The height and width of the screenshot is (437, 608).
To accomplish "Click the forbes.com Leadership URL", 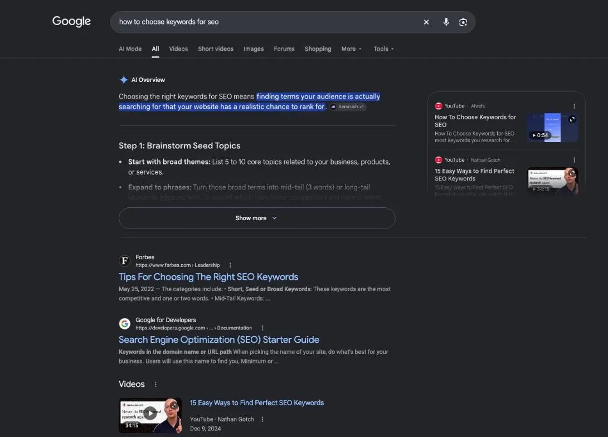I will (178, 265).
